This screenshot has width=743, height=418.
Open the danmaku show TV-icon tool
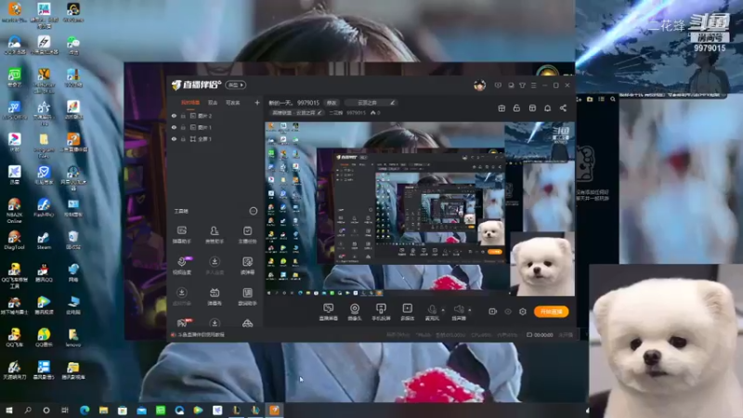click(215, 296)
